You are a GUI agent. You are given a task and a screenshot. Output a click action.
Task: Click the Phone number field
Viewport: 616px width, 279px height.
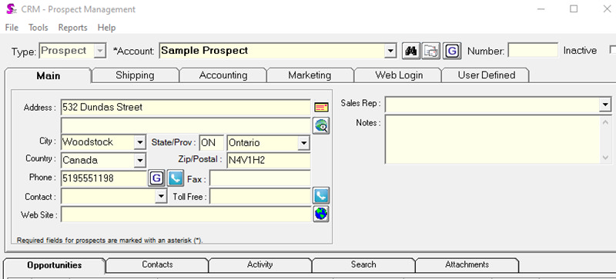coord(104,178)
